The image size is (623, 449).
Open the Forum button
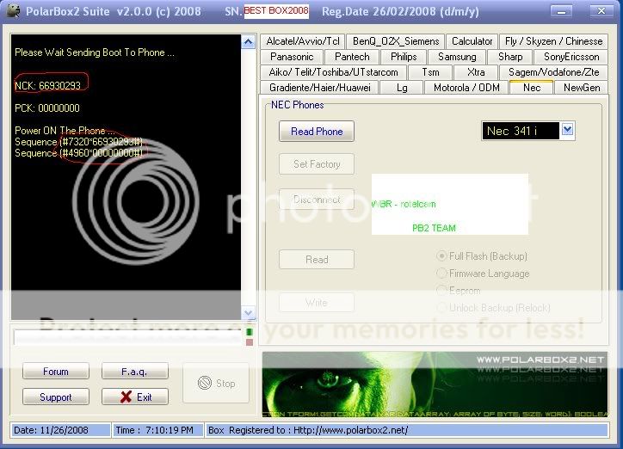[56, 372]
